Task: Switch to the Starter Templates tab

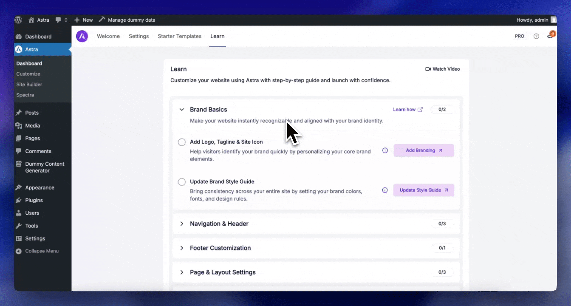Action: pos(179,36)
